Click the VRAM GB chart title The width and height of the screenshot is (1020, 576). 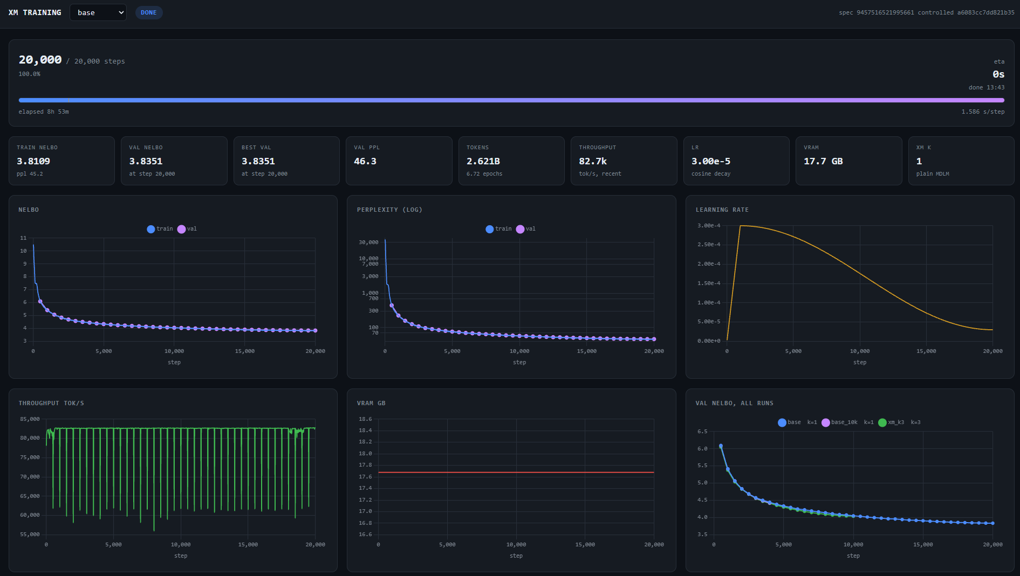pos(371,404)
